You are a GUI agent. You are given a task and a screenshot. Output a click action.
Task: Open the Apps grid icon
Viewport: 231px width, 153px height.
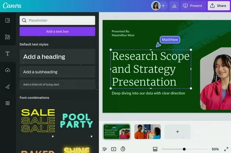click(7, 103)
